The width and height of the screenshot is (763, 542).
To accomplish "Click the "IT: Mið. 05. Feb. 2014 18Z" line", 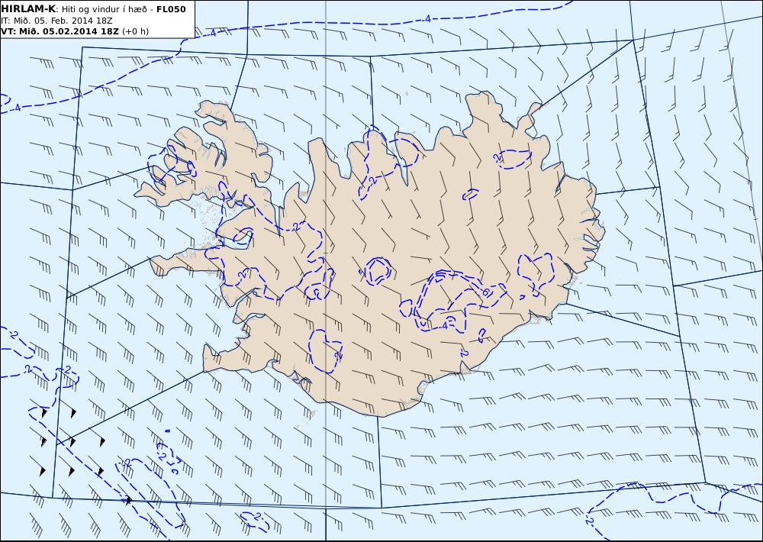I will tap(57, 21).
